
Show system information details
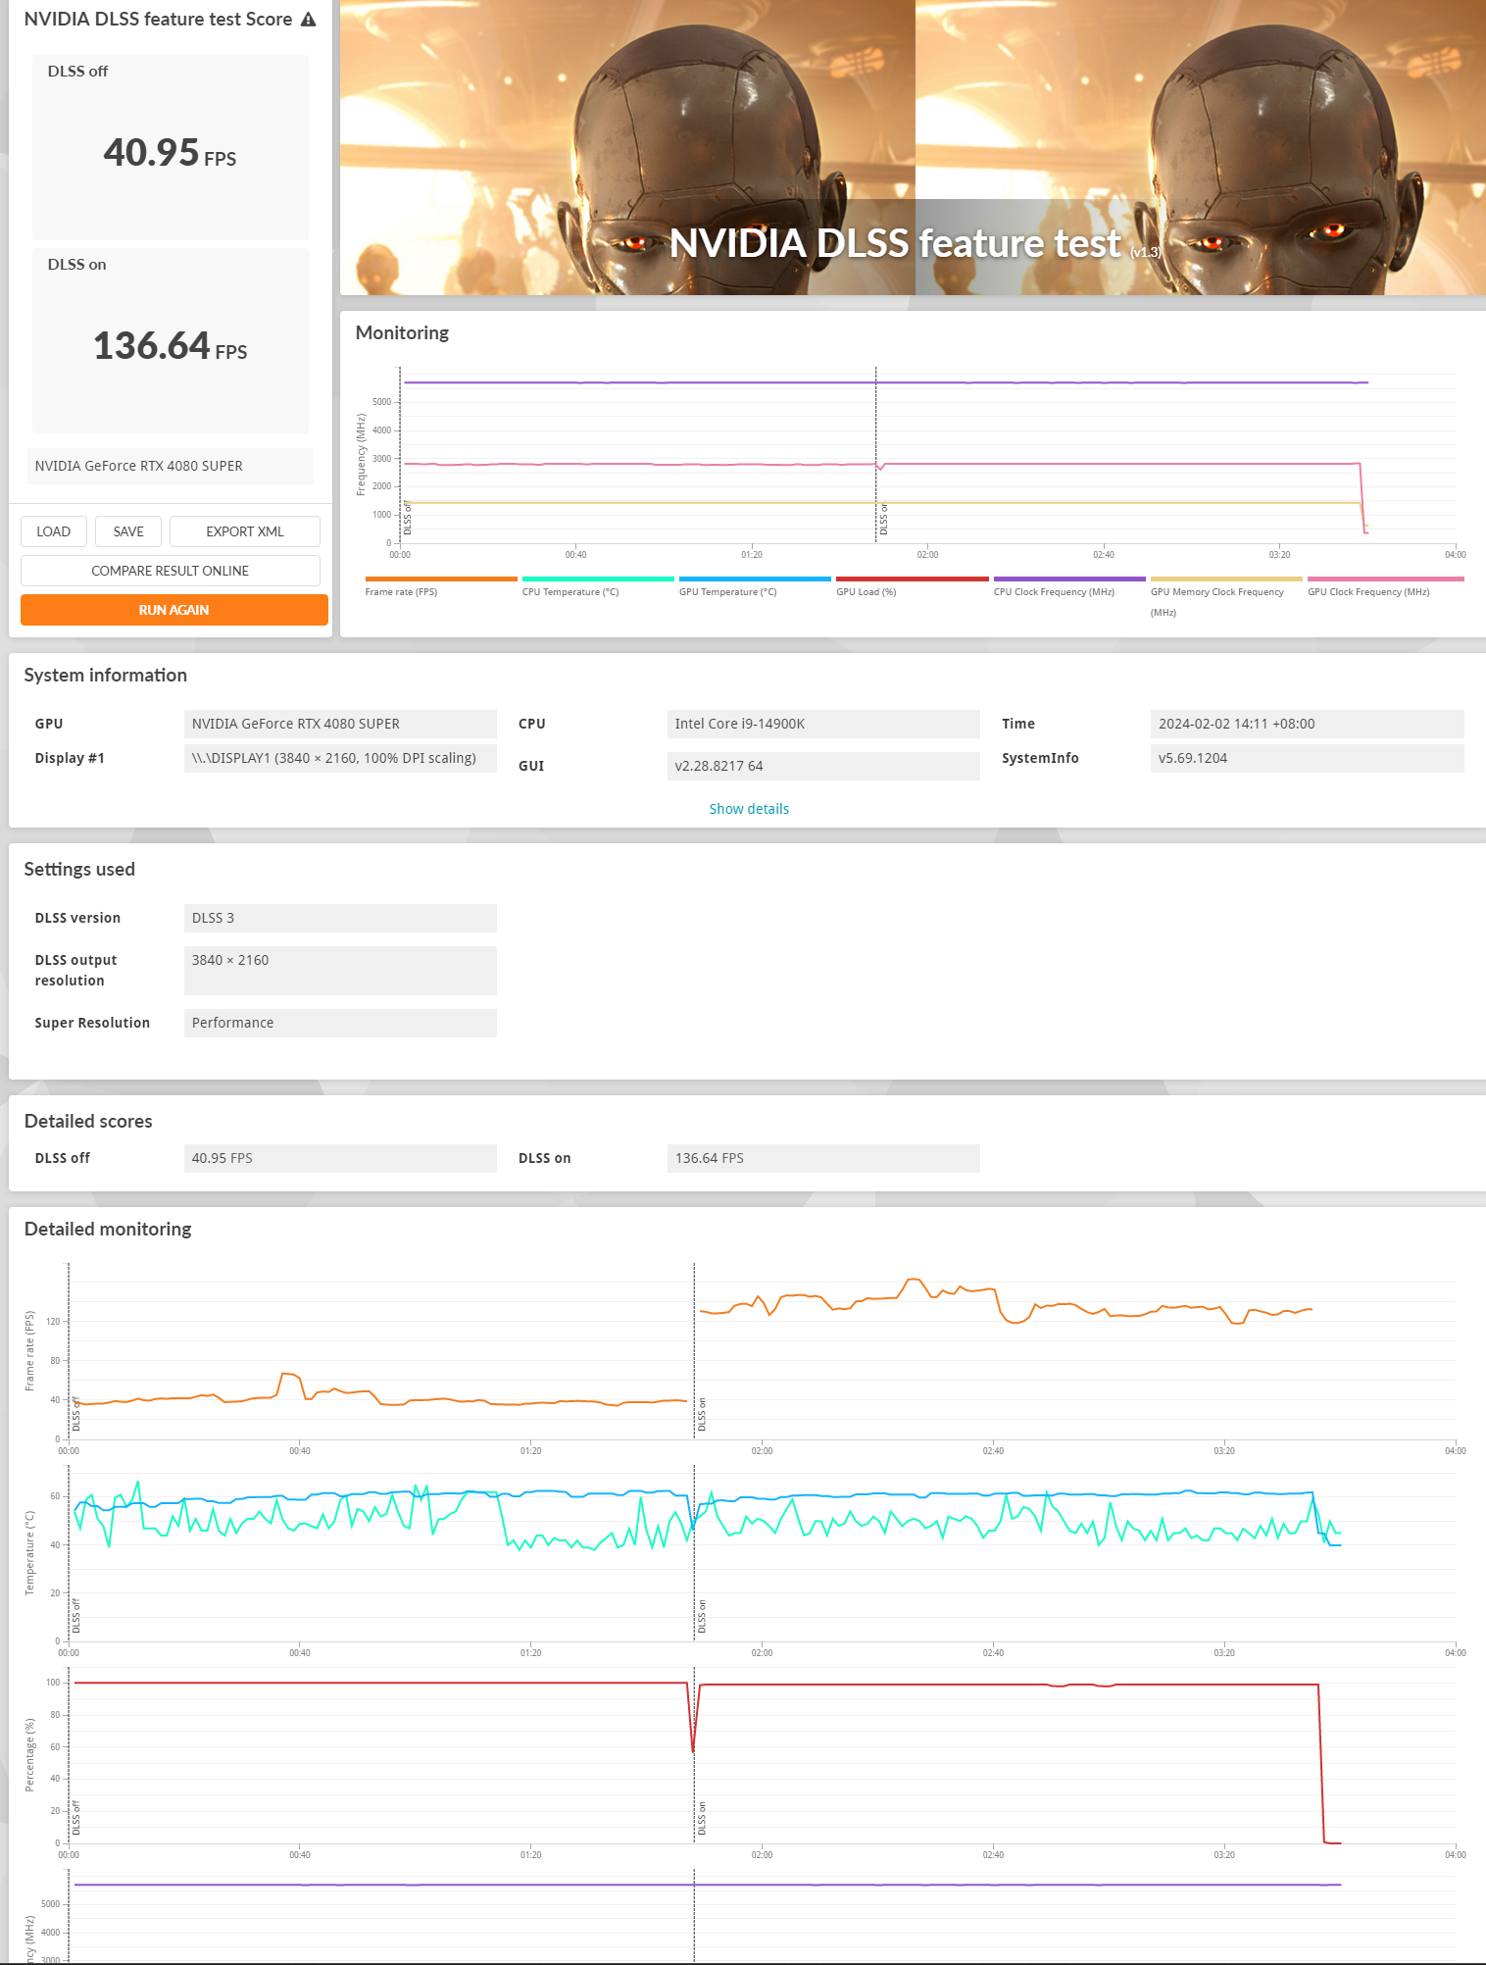tap(749, 809)
